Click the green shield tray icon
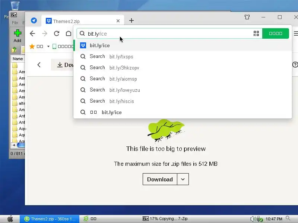The image size is (298, 223). click(x=260, y=219)
